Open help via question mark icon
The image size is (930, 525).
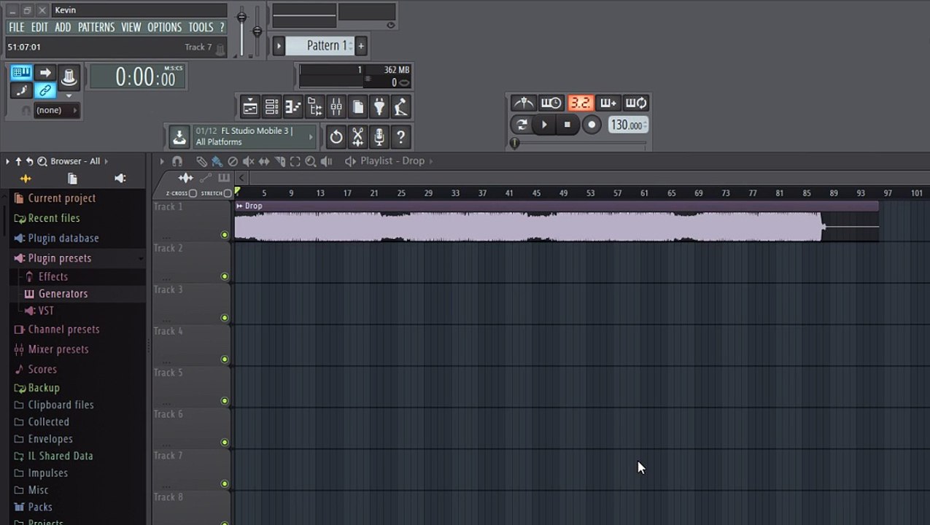click(x=400, y=137)
